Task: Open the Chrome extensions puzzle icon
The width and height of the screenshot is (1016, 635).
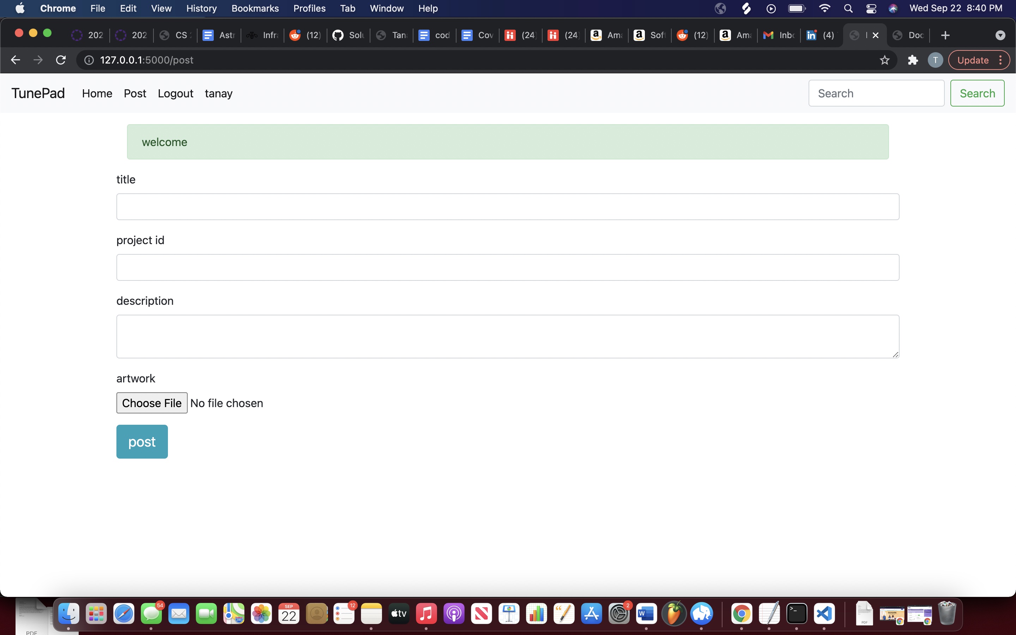Action: click(x=913, y=60)
